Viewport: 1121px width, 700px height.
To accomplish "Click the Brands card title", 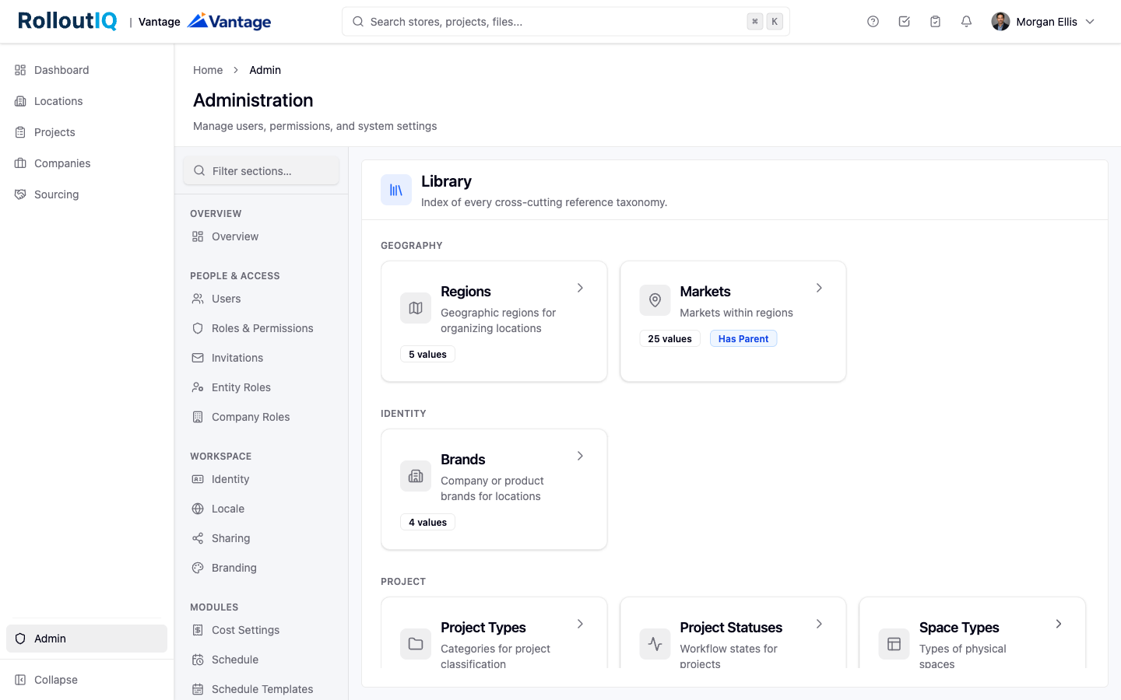I will [x=463, y=460].
